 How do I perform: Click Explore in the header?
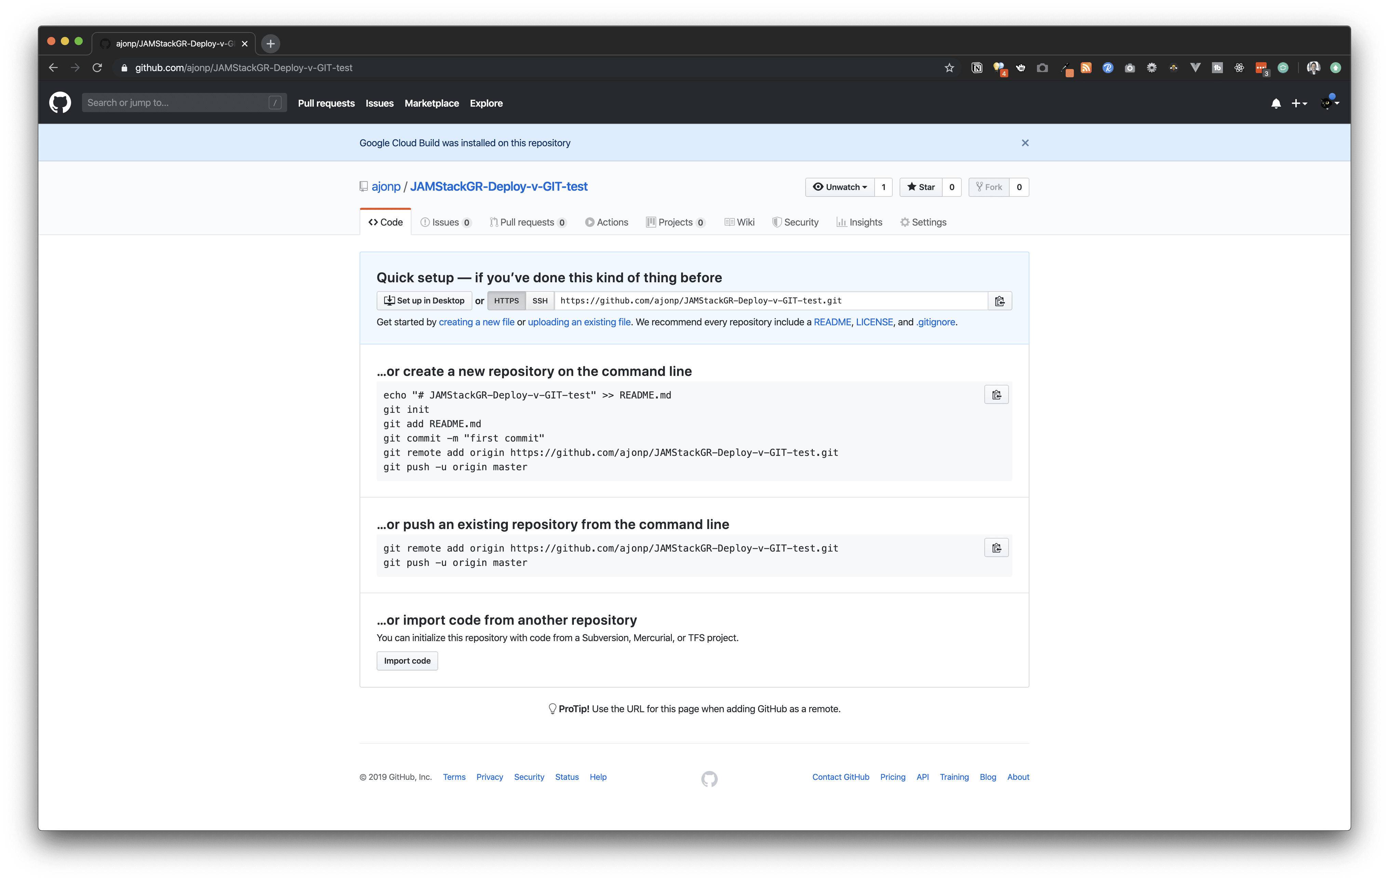[486, 103]
